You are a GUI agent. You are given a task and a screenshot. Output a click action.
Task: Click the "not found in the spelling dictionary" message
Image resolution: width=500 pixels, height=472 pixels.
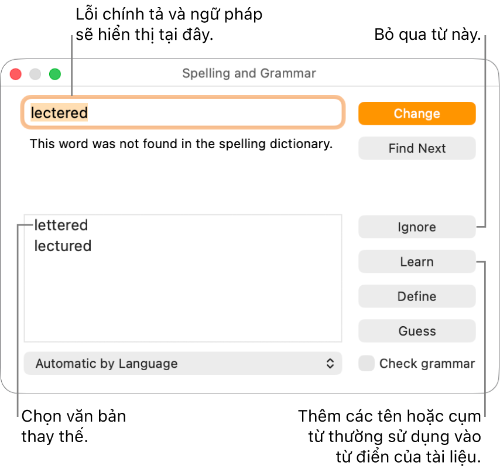[181, 144]
